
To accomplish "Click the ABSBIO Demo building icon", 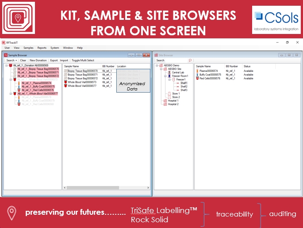I will (x=161, y=65).
